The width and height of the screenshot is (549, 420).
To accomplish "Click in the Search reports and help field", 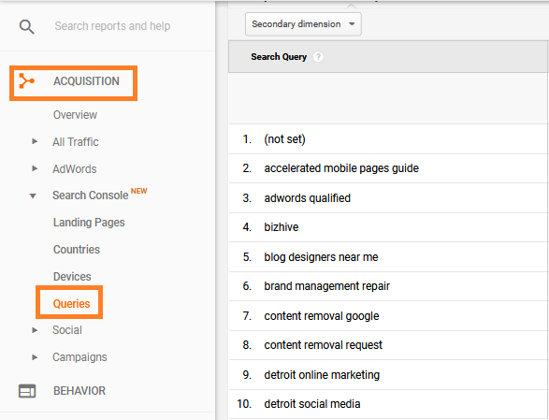I will 112,26.
